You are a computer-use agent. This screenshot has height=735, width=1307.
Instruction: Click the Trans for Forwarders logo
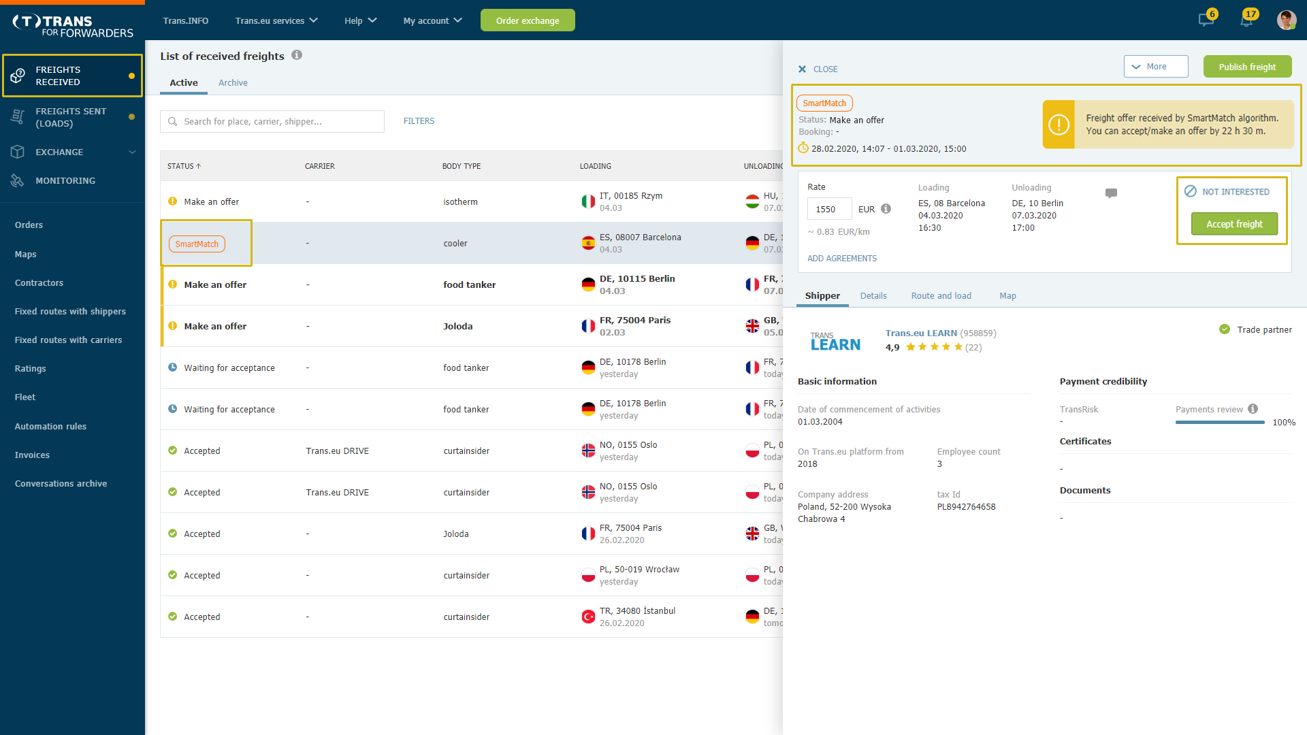pyautogui.click(x=73, y=26)
